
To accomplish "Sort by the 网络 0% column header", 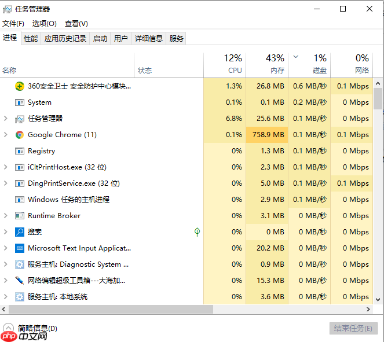I will tap(352, 65).
